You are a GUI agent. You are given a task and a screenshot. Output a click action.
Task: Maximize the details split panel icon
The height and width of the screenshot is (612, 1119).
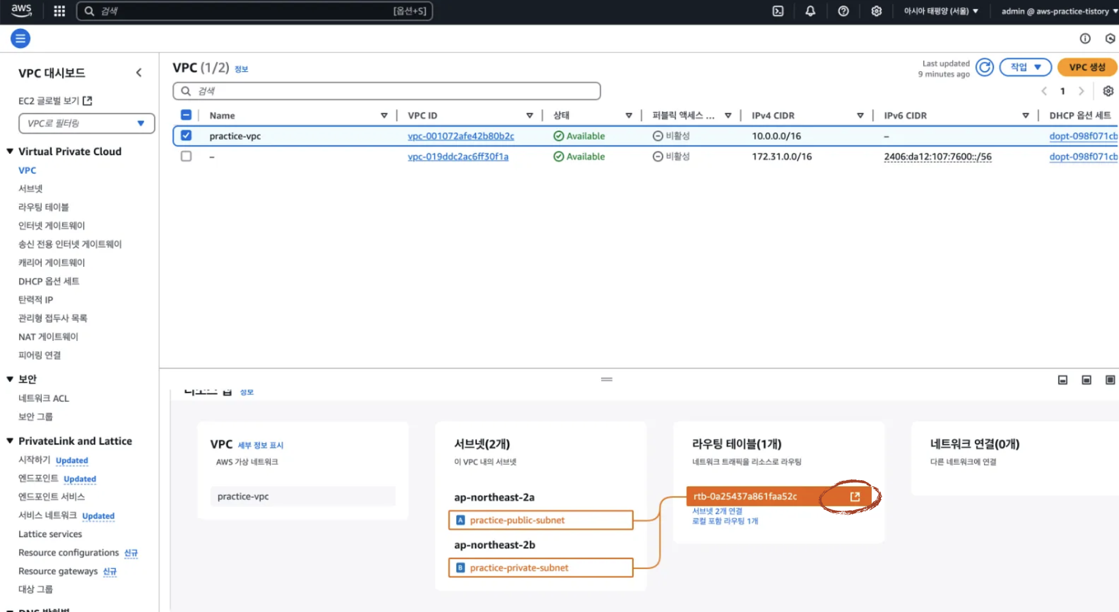pyautogui.click(x=1110, y=380)
